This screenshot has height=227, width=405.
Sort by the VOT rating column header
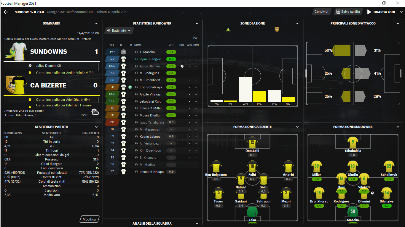click(171, 45)
